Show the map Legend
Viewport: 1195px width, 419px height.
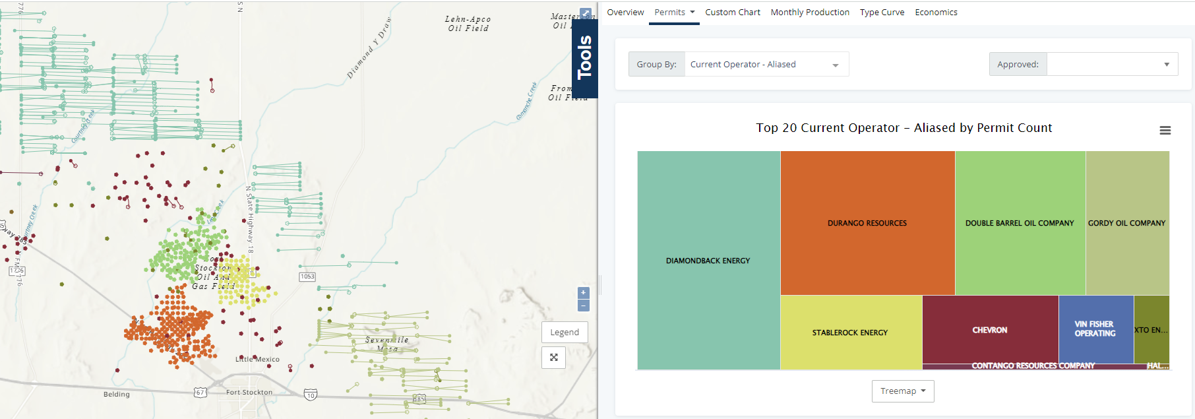click(565, 332)
